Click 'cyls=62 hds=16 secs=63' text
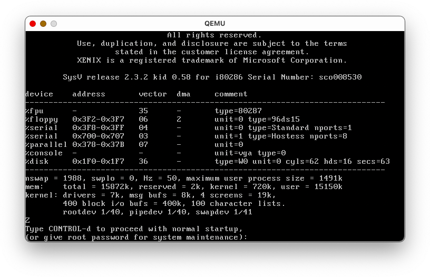430x277 pixels. pos(338,162)
